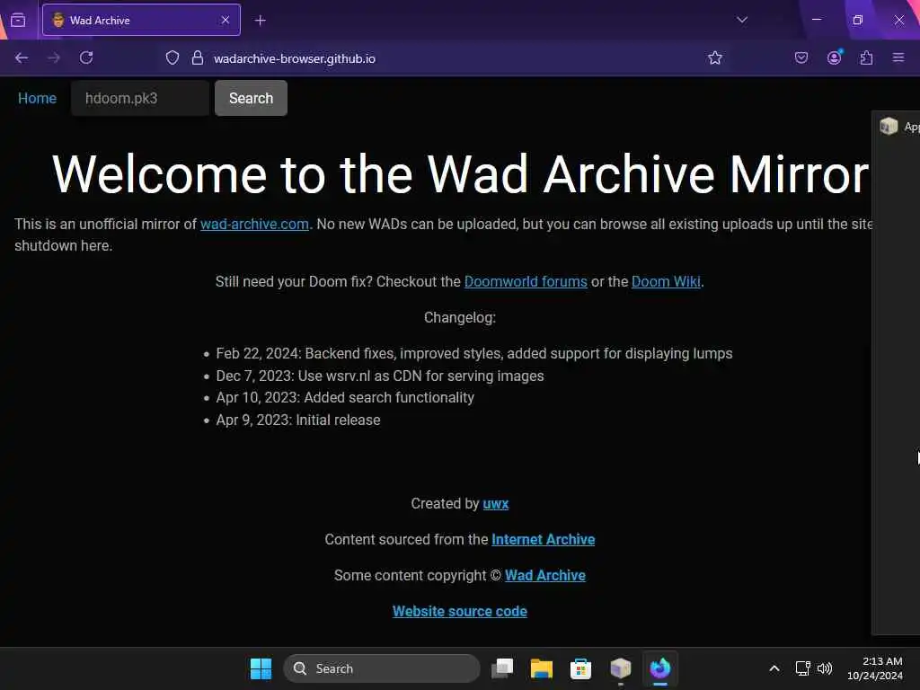Open the clock showing 2:13 AM
Screen dimensions: 920x690
click(x=874, y=668)
